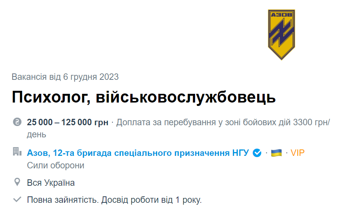Open the Азов, 12-та бригада company link
This screenshot has width=342, height=213.
[x=138, y=153]
